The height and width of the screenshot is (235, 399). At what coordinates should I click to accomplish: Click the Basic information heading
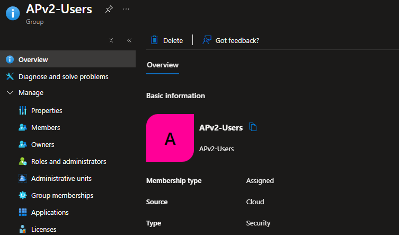pyautogui.click(x=175, y=95)
